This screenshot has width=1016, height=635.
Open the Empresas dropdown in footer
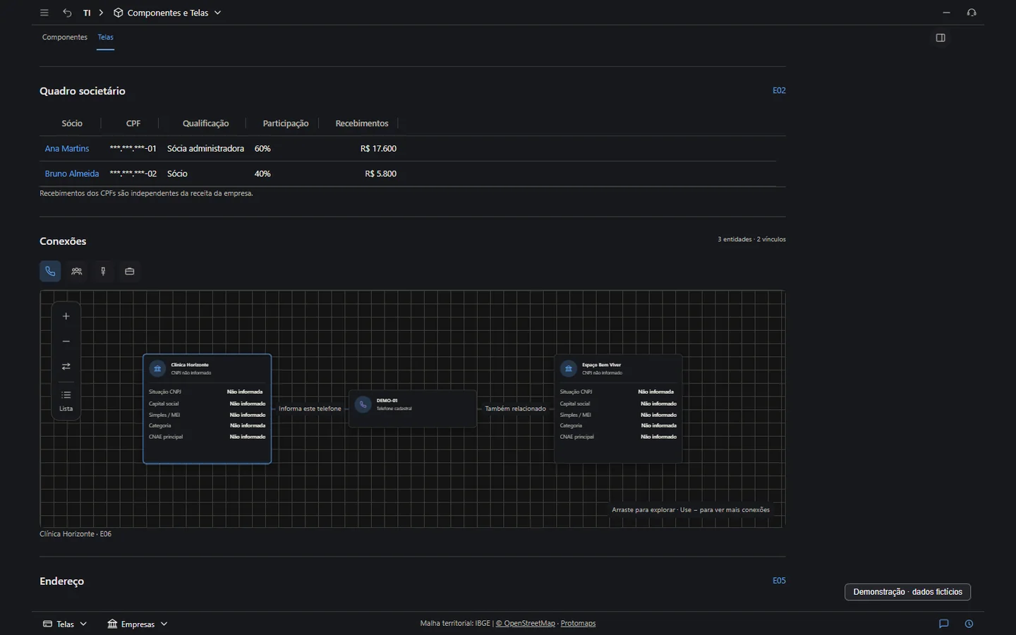pos(138,624)
